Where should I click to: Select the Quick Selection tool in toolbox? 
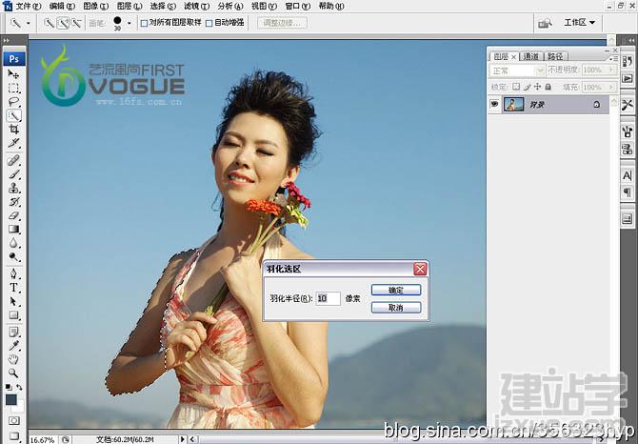[13, 116]
